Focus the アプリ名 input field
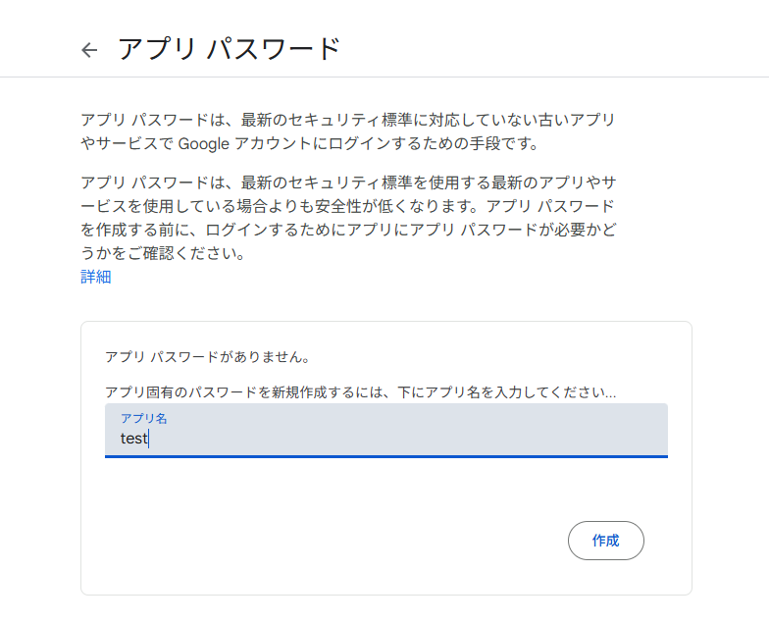The width and height of the screenshot is (769, 623). 386,430
